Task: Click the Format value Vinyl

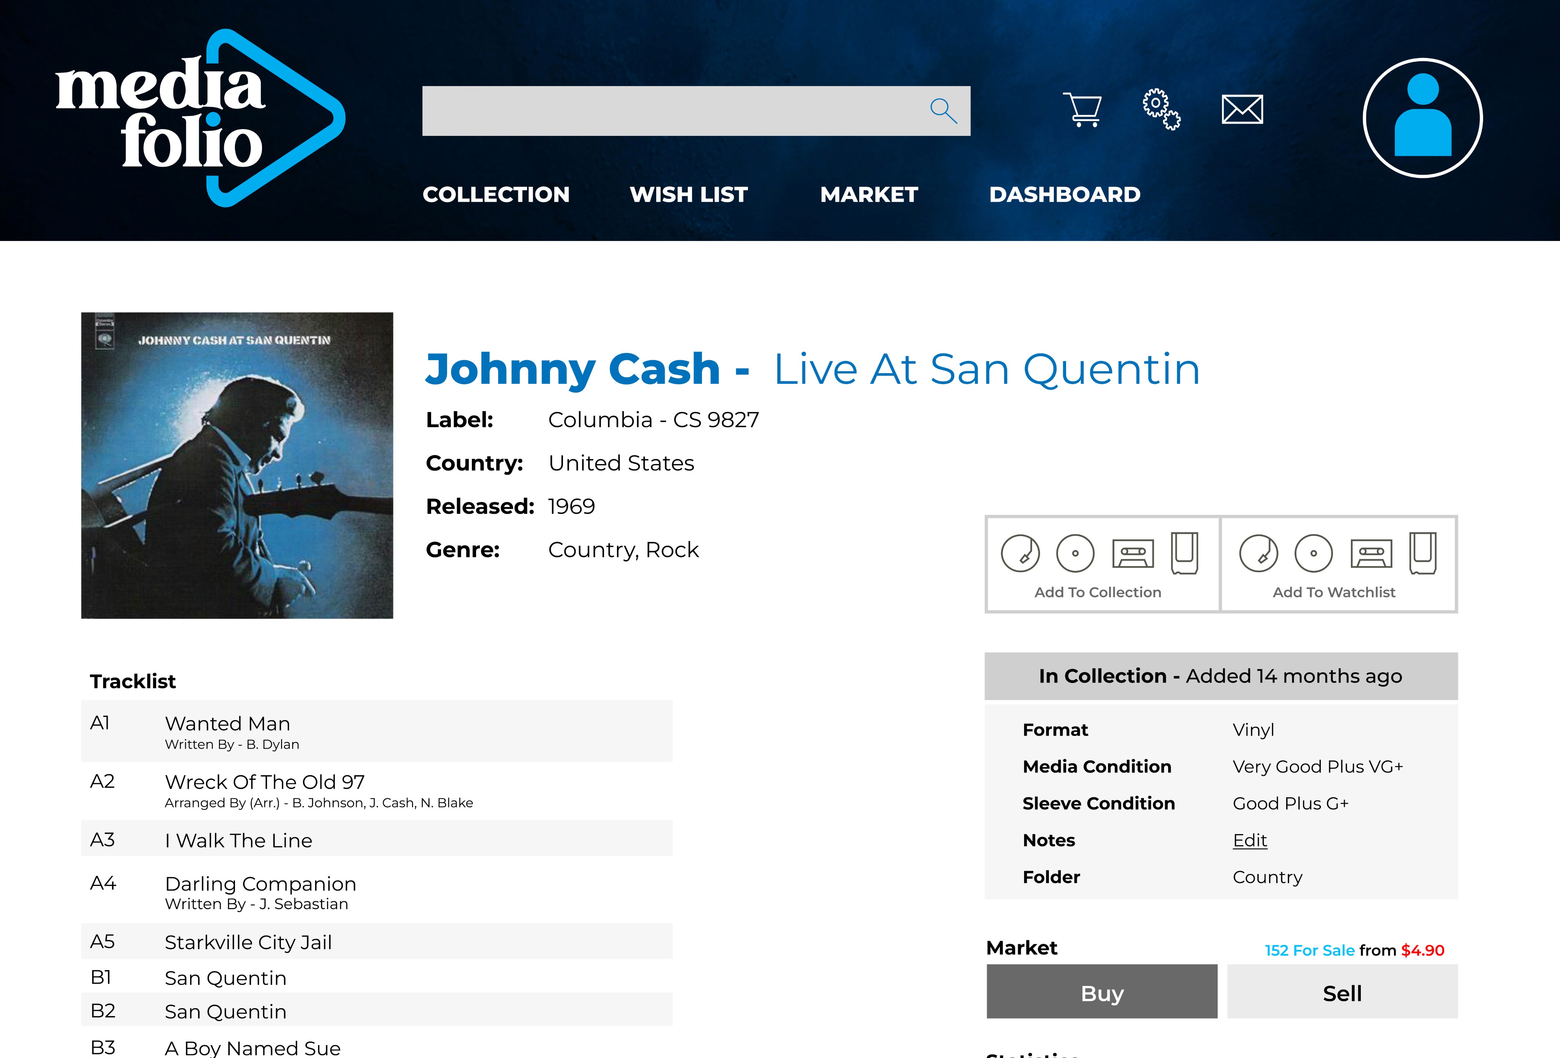Action: pyautogui.click(x=1253, y=730)
